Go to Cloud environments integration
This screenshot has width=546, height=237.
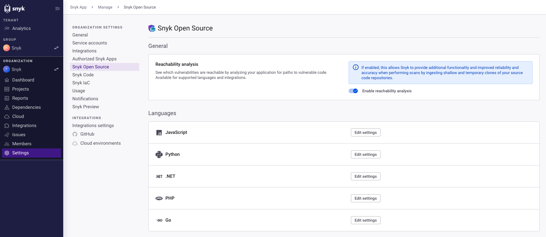point(101,143)
